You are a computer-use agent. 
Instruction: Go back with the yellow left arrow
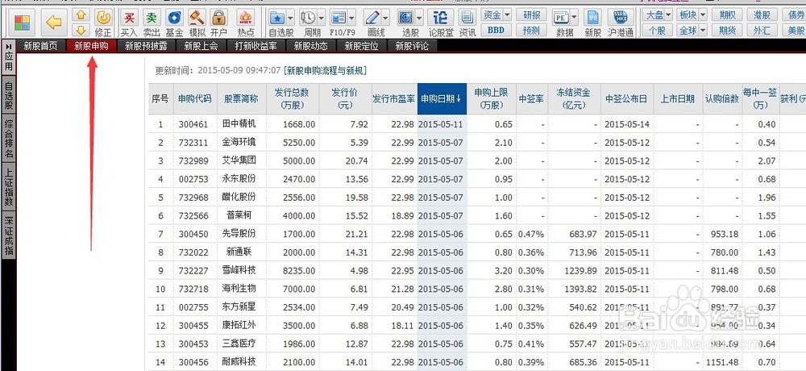coord(53,22)
